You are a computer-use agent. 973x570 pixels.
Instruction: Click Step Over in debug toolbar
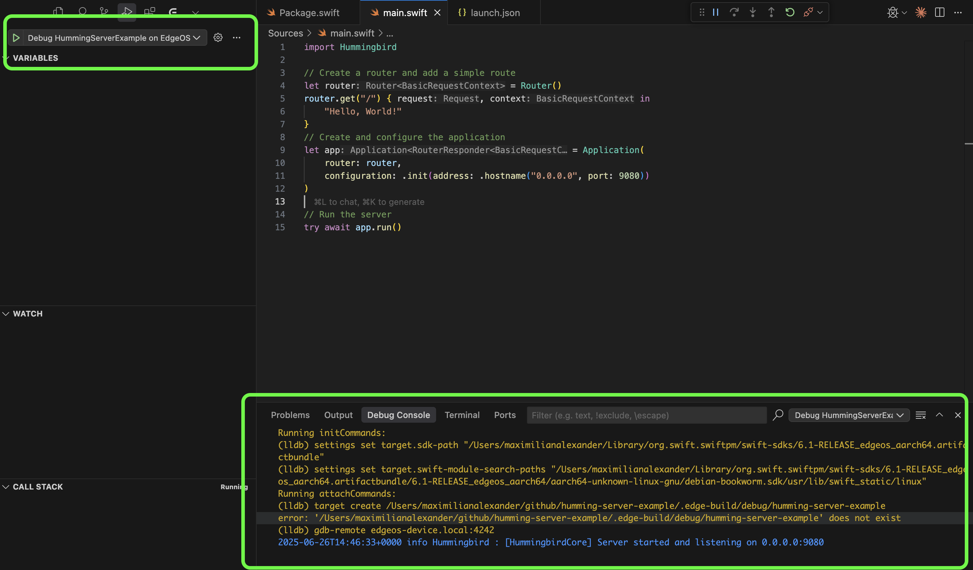734,13
